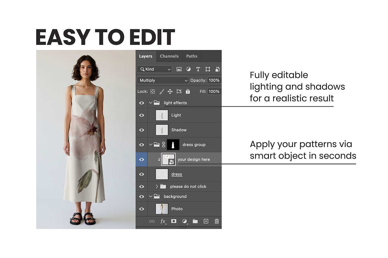Viewport: 388px width, 258px height.
Task: Toggle visibility of the dress layer
Action: pyautogui.click(x=142, y=174)
